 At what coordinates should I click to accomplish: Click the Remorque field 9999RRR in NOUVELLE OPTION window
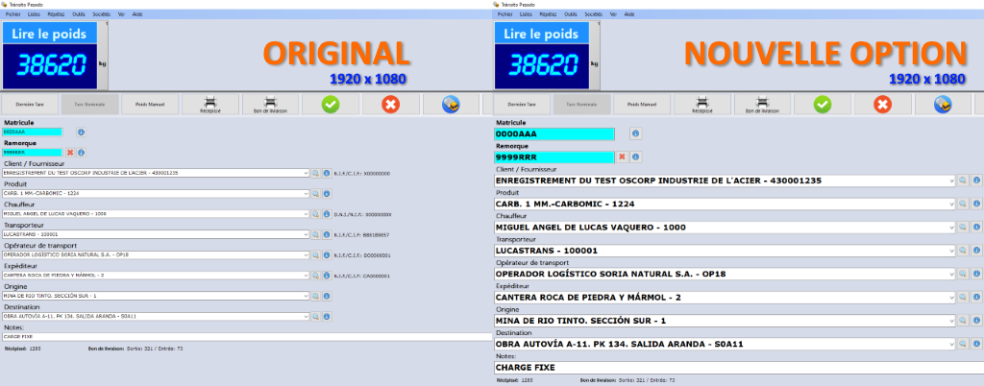pos(554,157)
